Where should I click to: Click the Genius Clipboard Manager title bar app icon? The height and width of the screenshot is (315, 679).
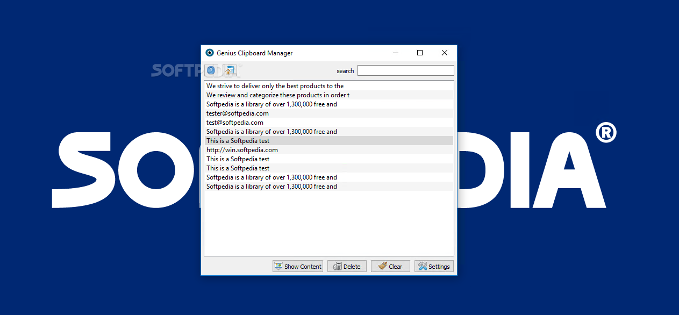[210, 53]
